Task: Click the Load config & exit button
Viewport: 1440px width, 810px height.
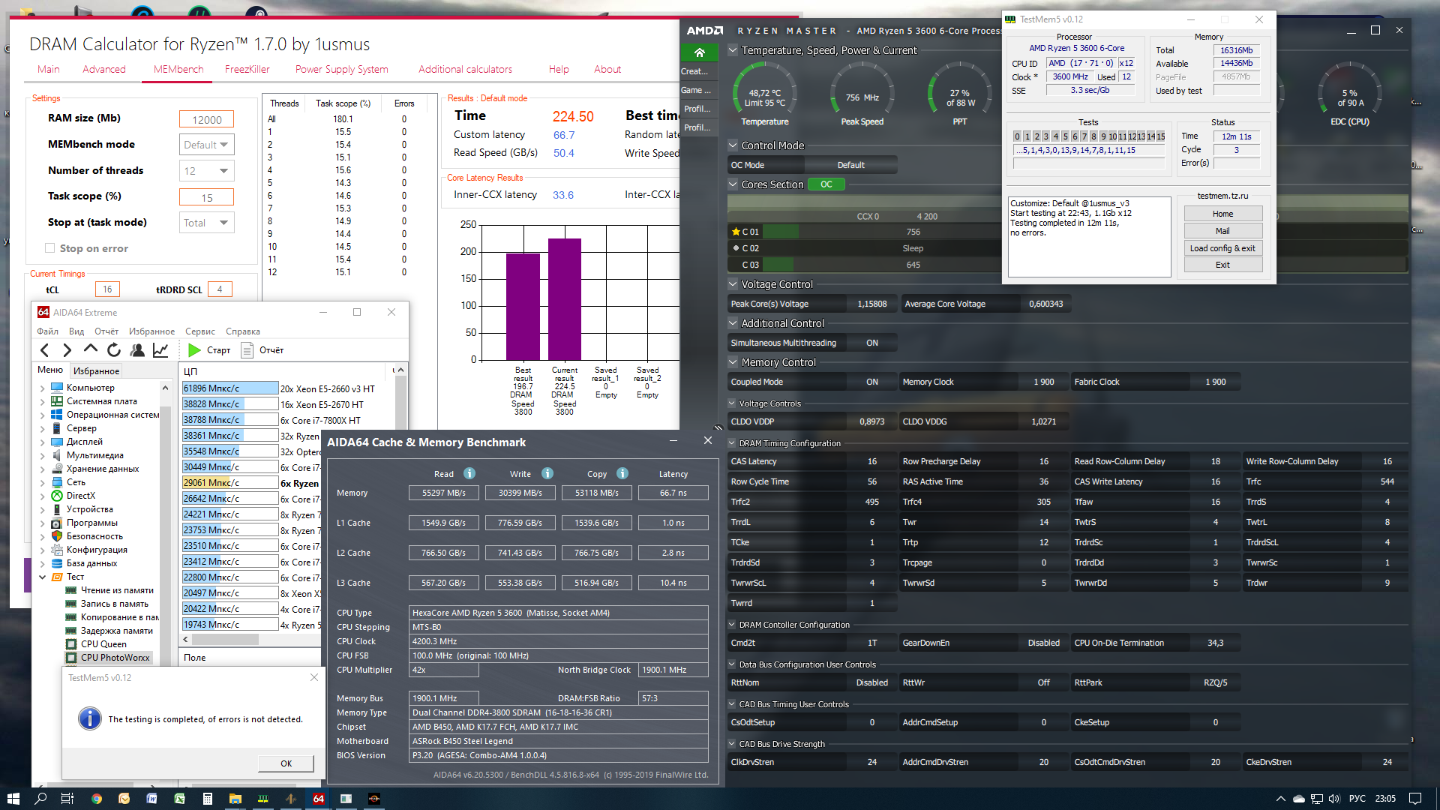Action: pos(1222,248)
